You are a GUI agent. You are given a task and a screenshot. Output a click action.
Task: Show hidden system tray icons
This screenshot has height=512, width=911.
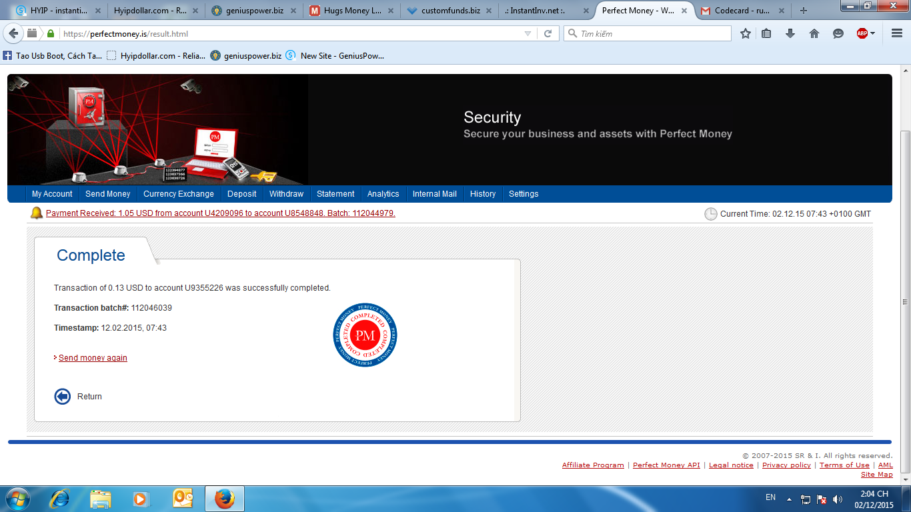(x=790, y=499)
